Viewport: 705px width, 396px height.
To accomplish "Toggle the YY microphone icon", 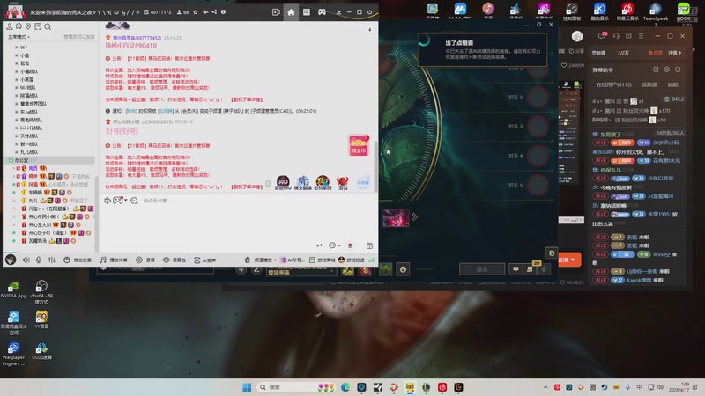I will pyautogui.click(x=39, y=260).
